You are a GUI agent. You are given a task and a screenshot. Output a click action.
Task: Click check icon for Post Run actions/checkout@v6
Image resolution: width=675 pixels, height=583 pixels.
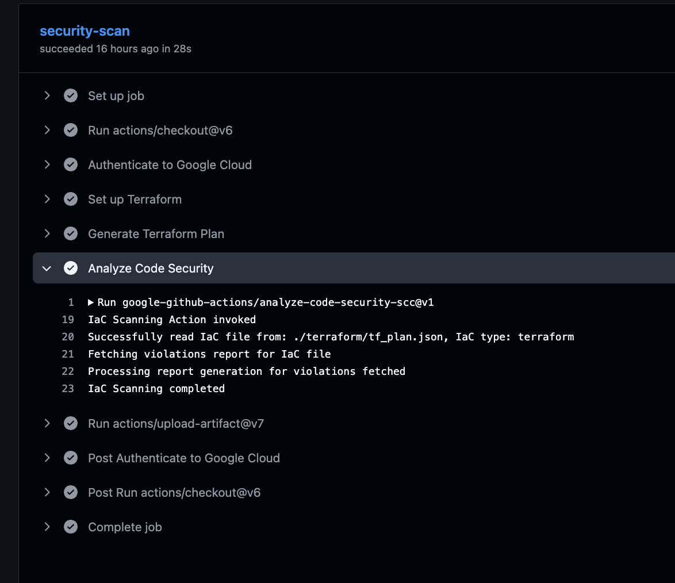[71, 492]
